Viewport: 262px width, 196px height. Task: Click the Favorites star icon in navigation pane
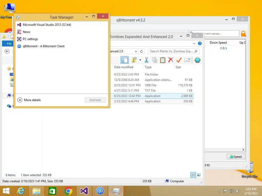coord(9,68)
